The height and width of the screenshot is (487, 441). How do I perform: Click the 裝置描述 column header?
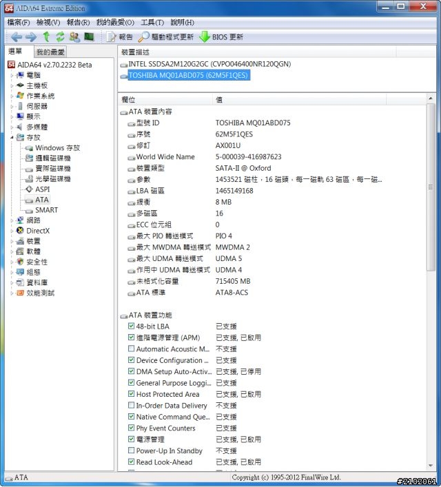click(257, 52)
